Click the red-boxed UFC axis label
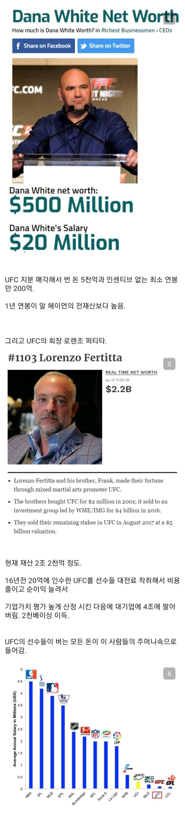This screenshot has width=185, height=817. (158, 795)
